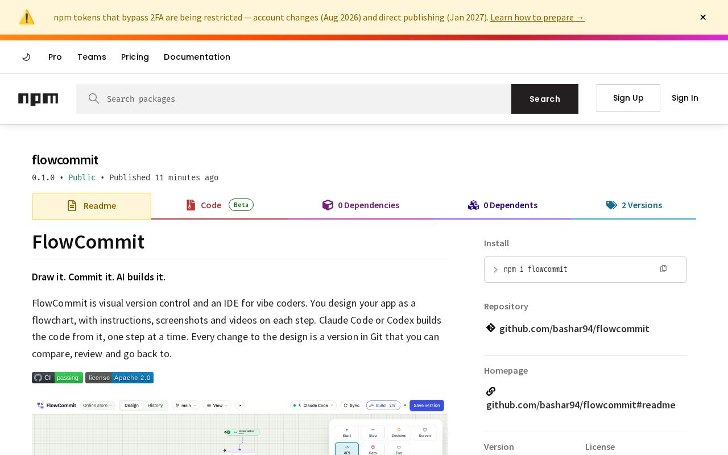Switch to the Code tab

point(220,205)
